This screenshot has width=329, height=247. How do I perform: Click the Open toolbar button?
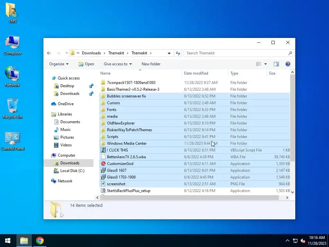(x=86, y=64)
